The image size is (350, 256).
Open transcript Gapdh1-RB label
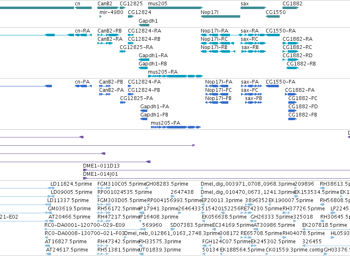pos(153,64)
